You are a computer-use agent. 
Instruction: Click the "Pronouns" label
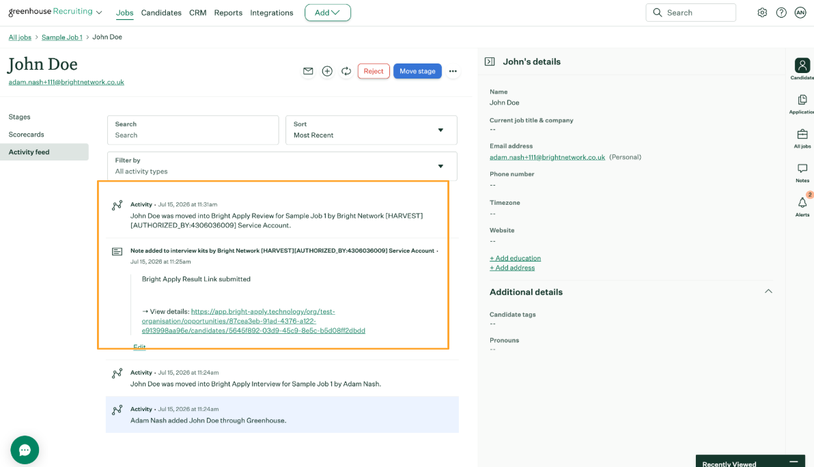[504, 341]
